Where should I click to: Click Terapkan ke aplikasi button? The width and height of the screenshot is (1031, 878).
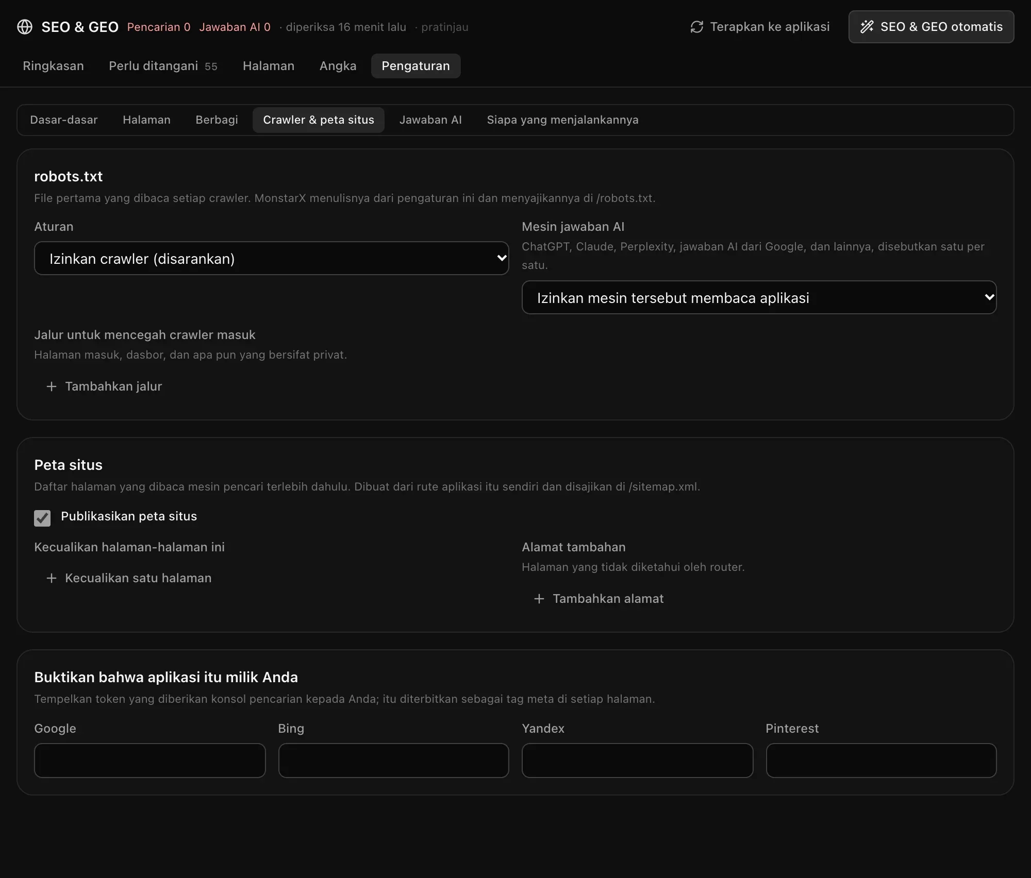[x=760, y=27]
